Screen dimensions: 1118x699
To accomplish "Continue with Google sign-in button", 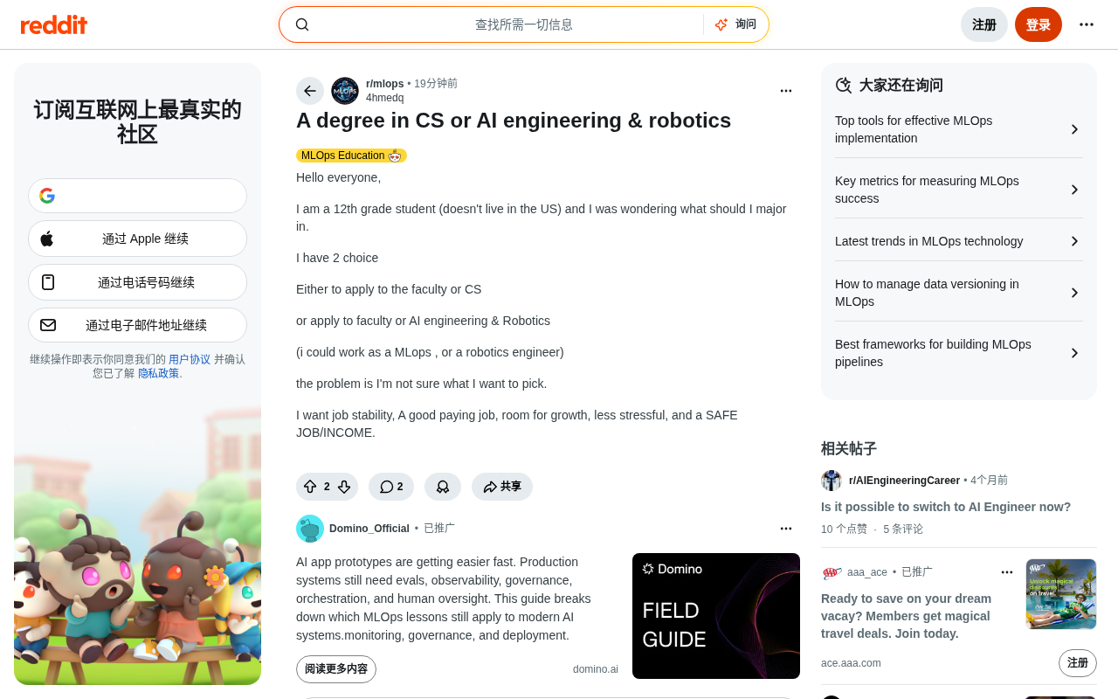I will (137, 196).
